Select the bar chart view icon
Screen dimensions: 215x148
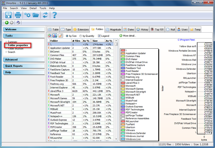point(55,36)
